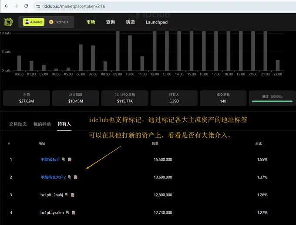Click the 总交易额 $10.45M card

[75, 98]
